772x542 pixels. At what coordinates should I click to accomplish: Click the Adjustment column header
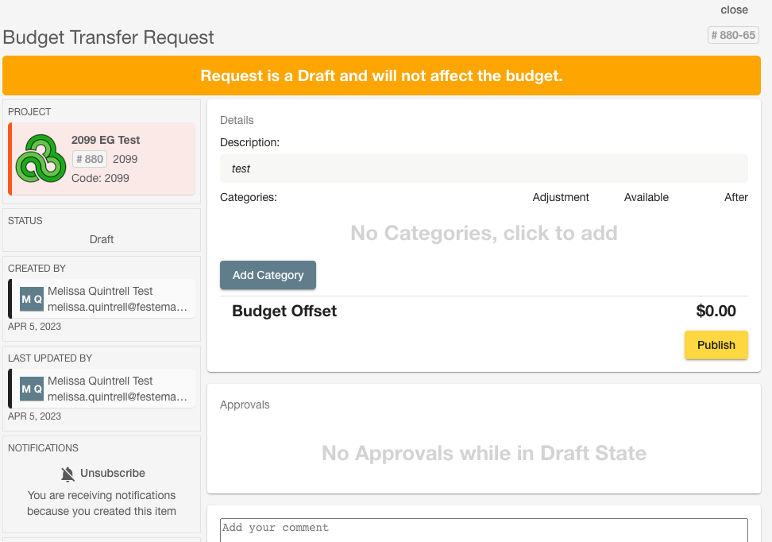tap(560, 198)
